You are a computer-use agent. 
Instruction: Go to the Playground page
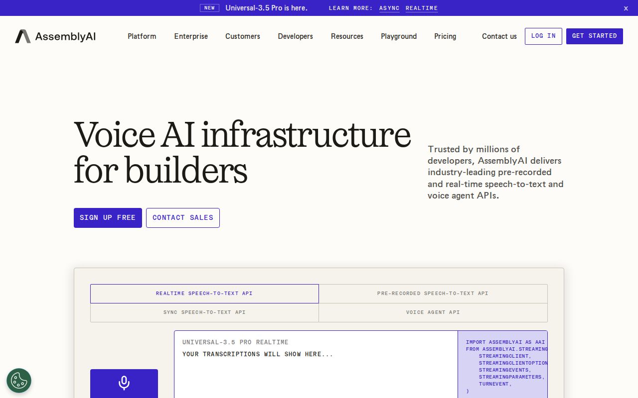[x=399, y=36]
